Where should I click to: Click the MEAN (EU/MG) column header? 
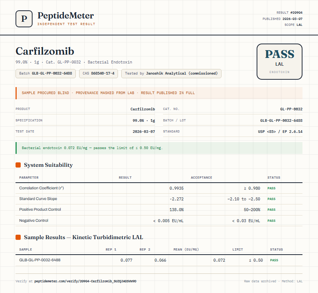(x=186, y=249)
